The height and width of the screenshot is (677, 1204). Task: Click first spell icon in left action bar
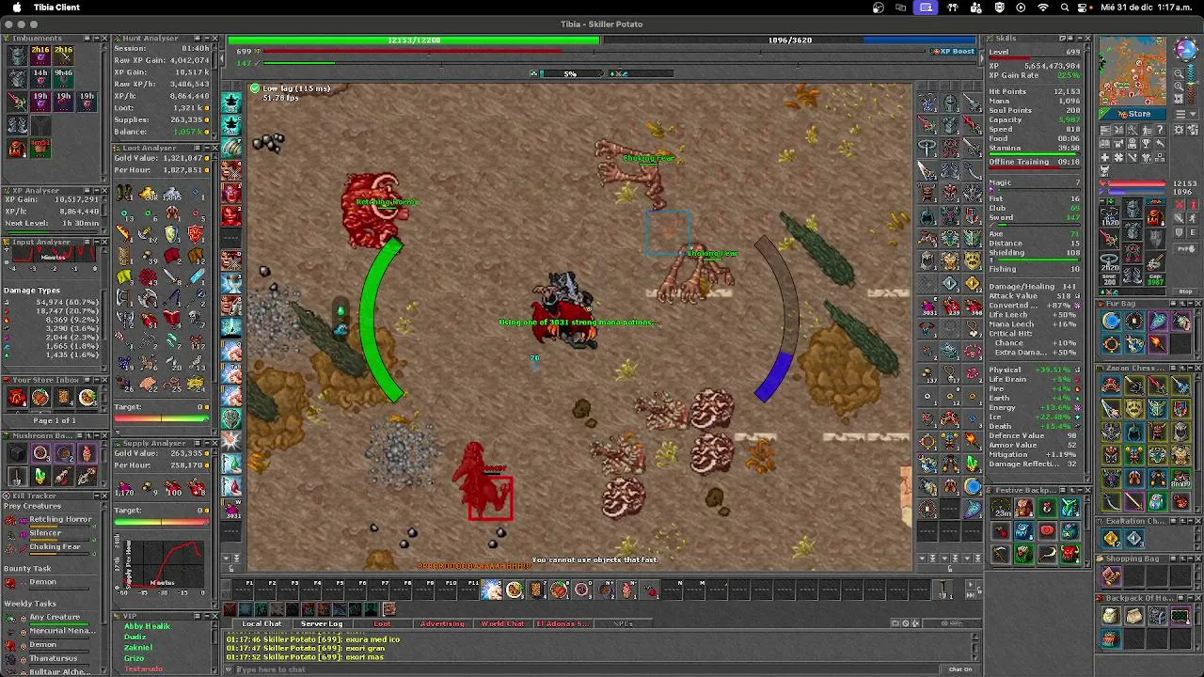231,101
